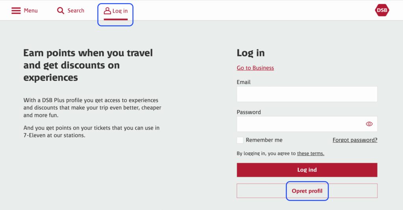This screenshot has height=210, width=403.
Task: Select the Menu label in the header
Action: [31, 11]
